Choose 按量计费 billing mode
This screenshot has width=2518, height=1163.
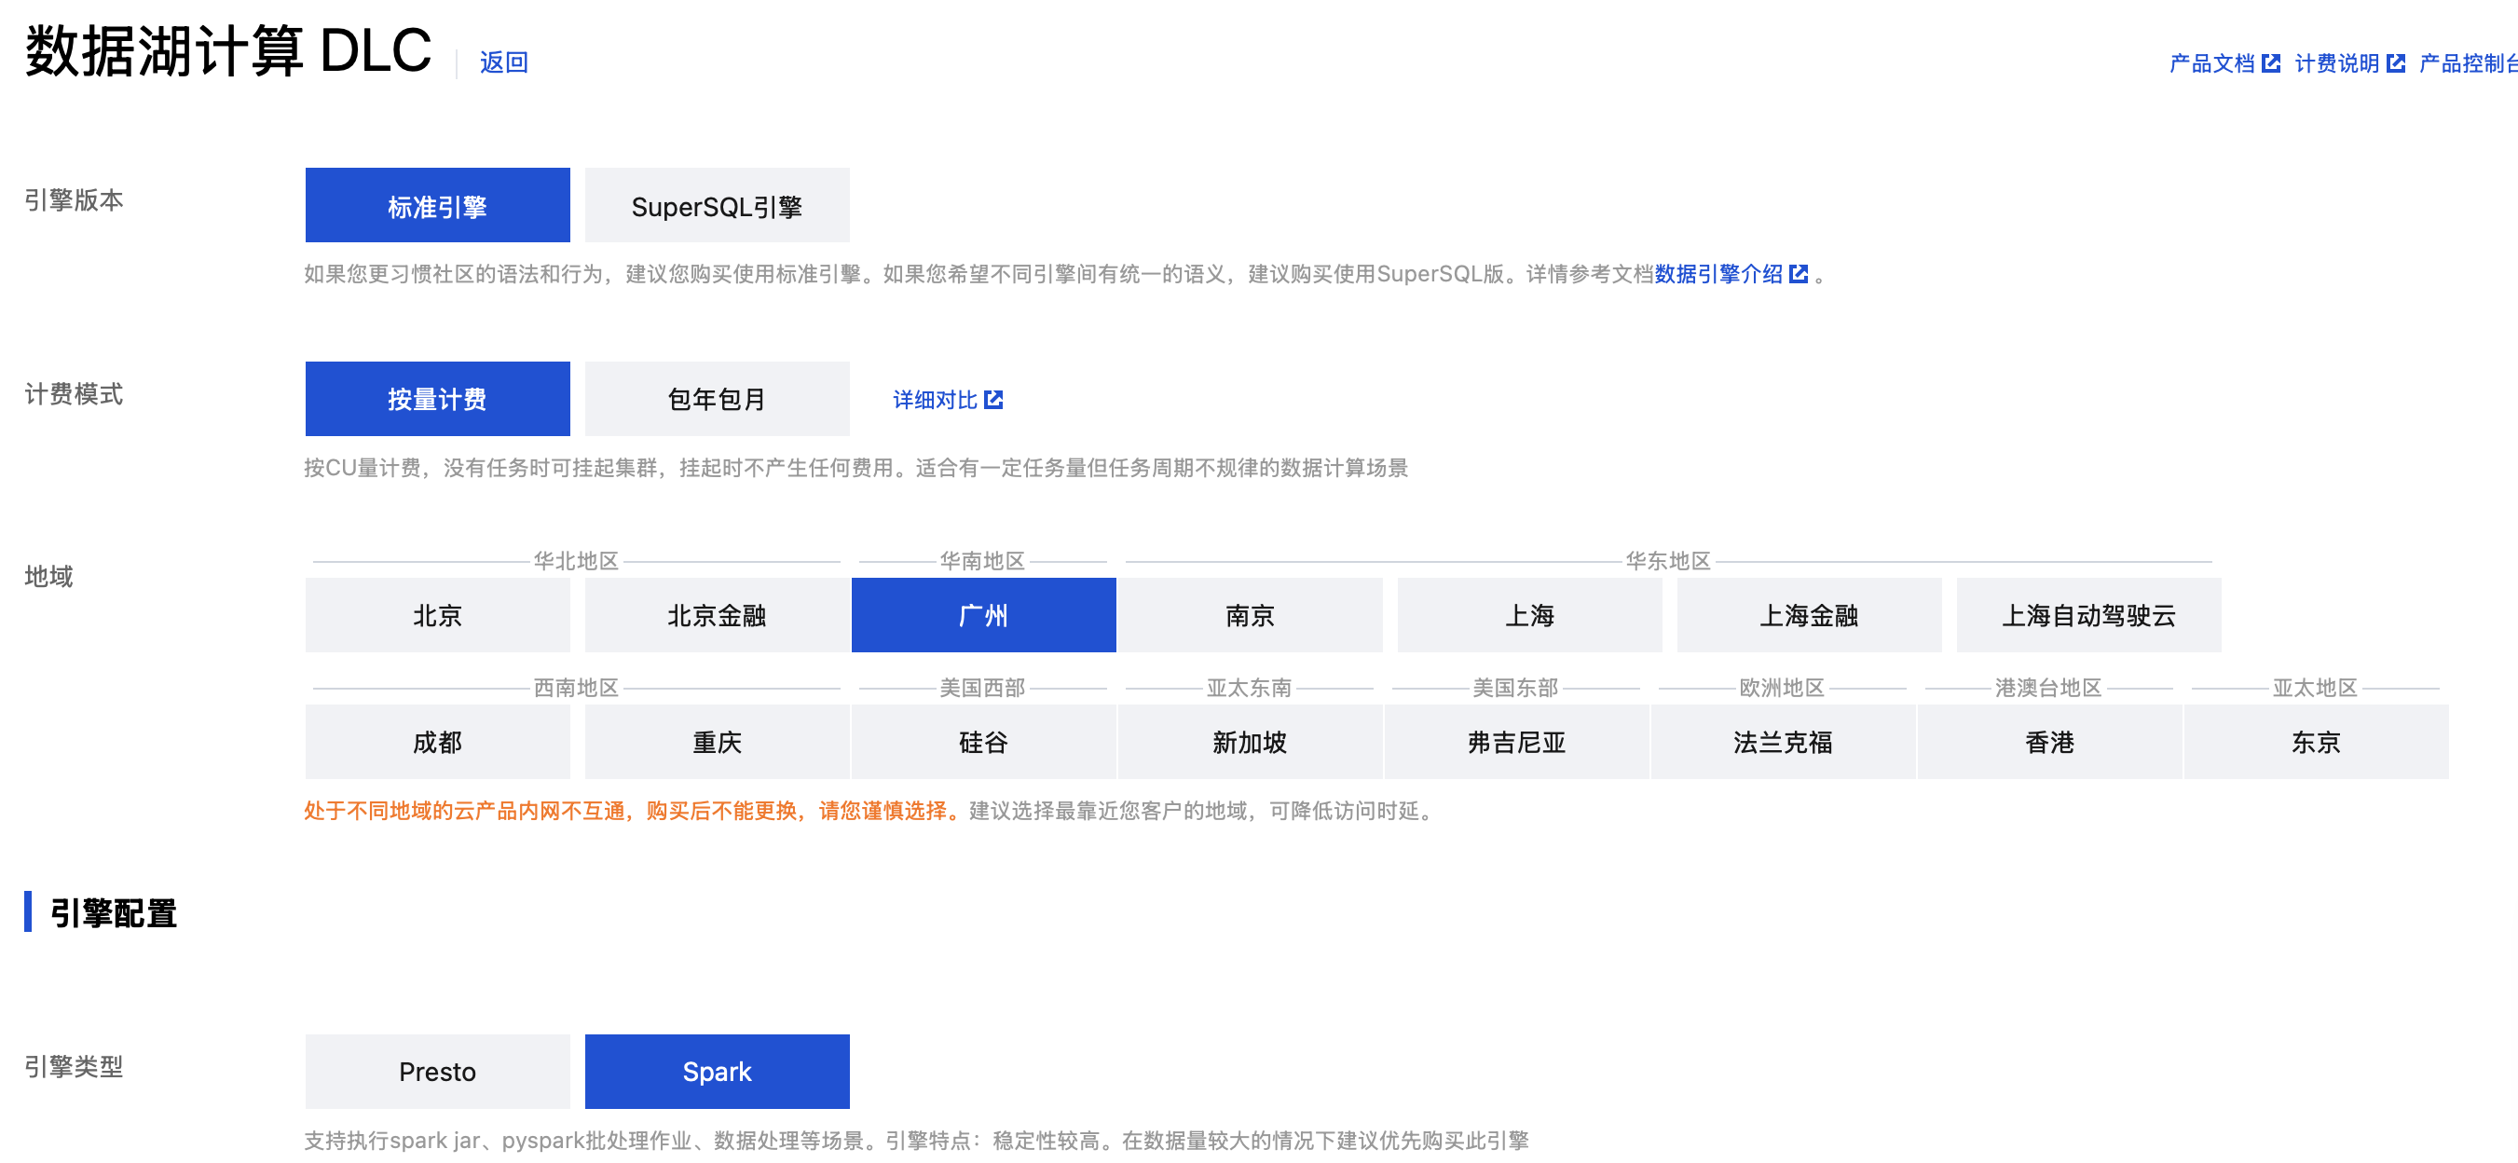(x=437, y=399)
